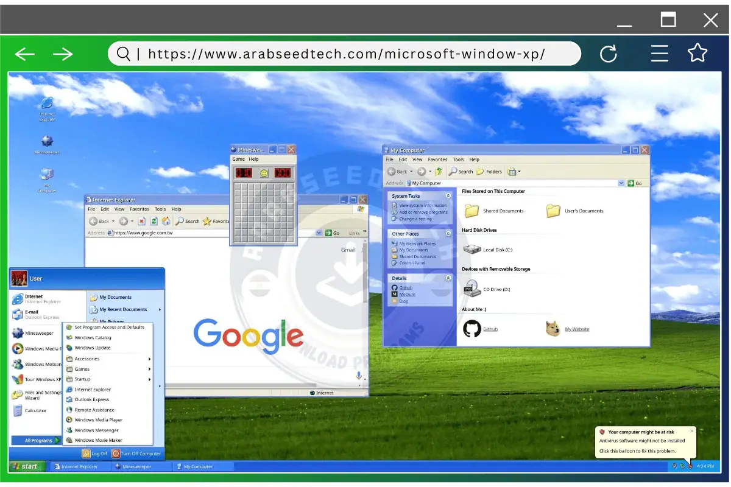
Task: Toggle the Folders pane in My Computer
Action: click(x=489, y=172)
